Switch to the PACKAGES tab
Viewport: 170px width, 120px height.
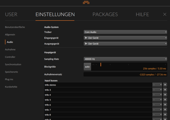[105, 14]
